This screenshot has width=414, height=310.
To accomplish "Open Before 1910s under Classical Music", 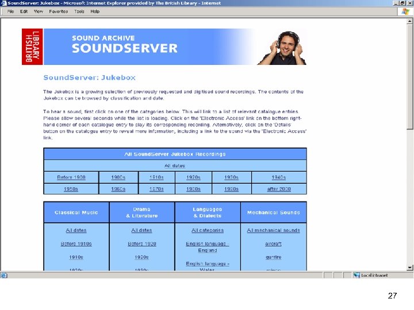I will point(76,244).
